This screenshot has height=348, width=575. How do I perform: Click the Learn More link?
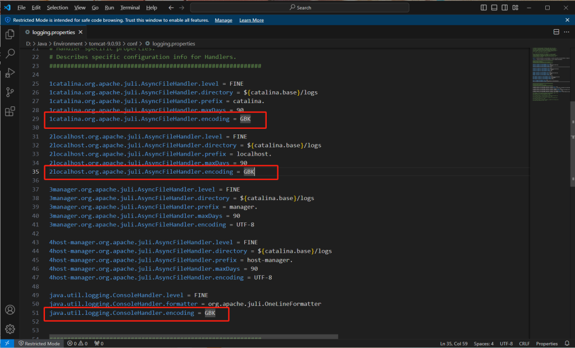[252, 20]
